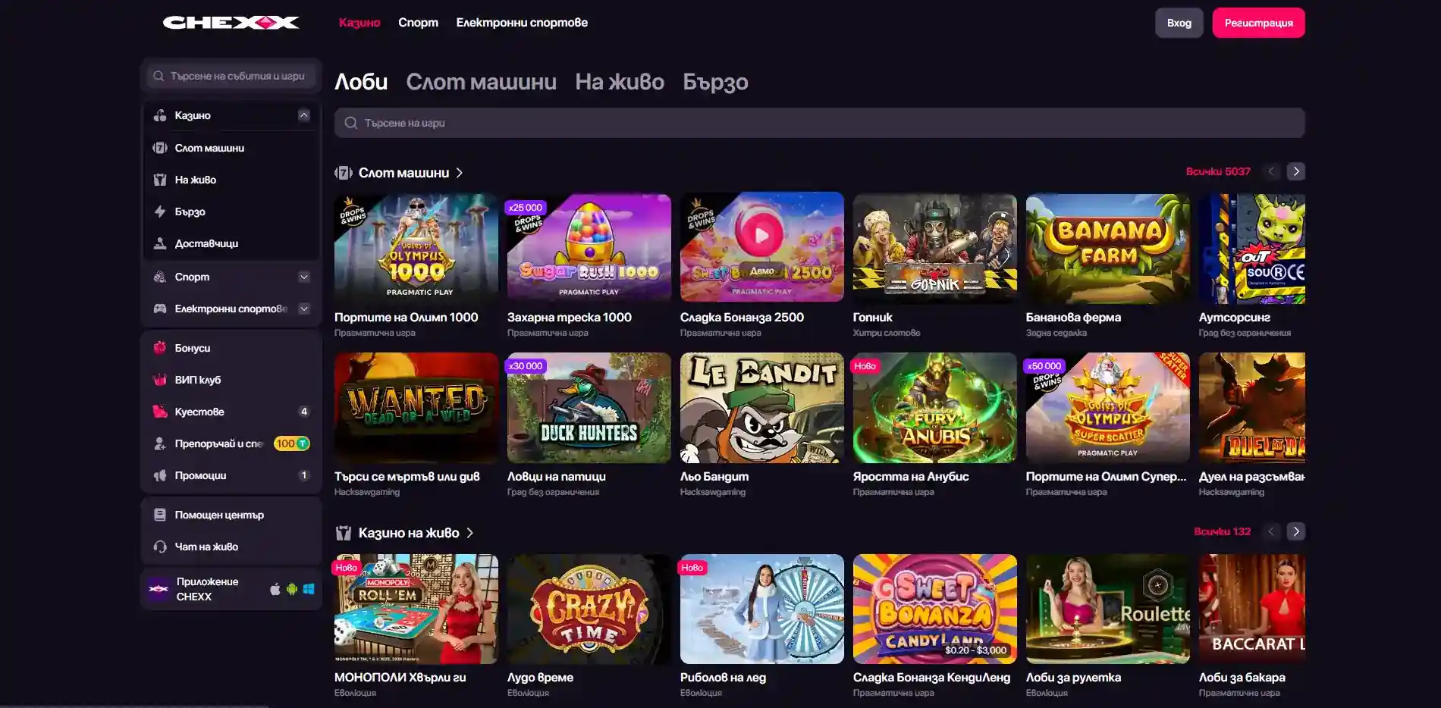Click the CHEXX logo

click(231, 23)
